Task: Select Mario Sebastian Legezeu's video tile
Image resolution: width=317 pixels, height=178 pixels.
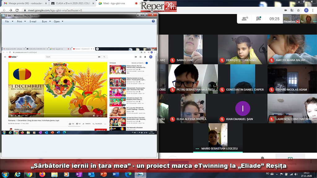Action: click(218, 138)
